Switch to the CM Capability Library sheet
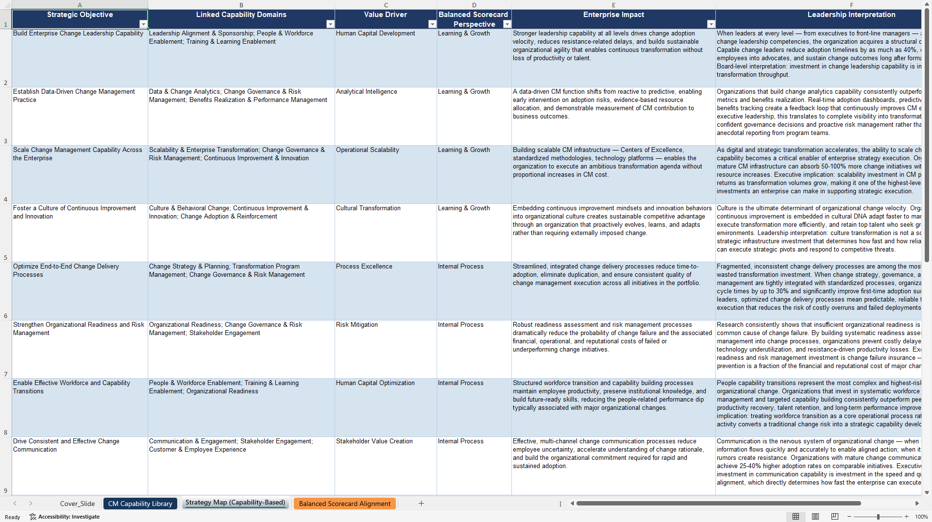The image size is (932, 522). [x=140, y=504]
